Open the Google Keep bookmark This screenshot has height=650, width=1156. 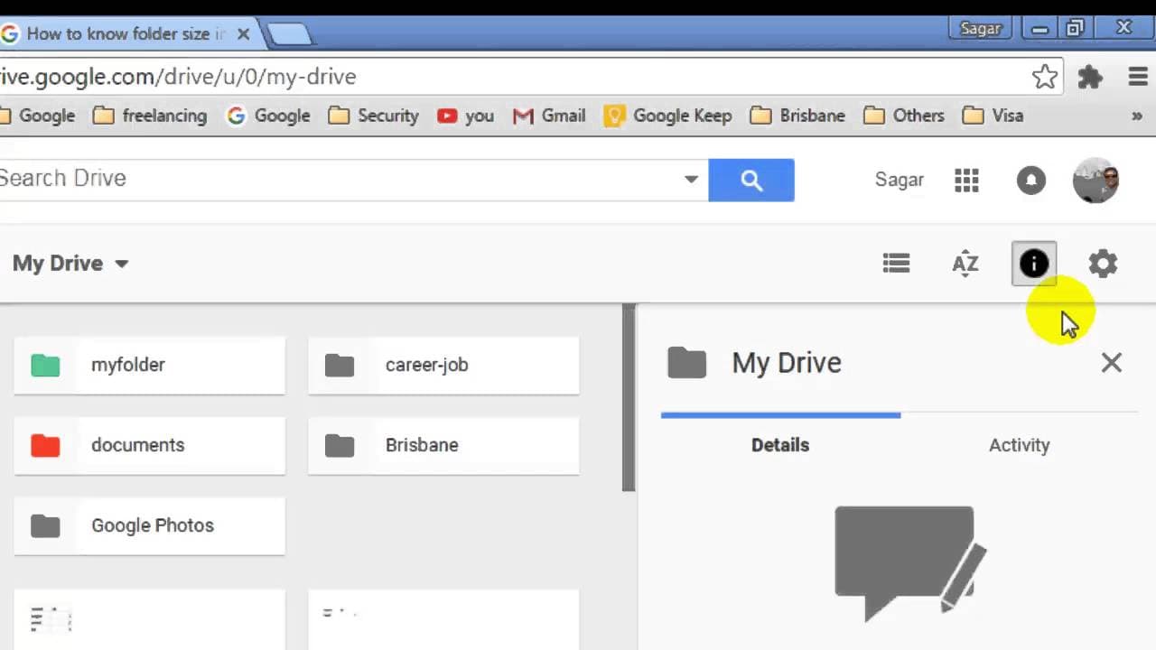point(667,116)
